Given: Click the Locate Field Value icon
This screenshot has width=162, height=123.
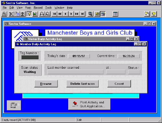Looking at the screenshot, I should coord(42,14).
